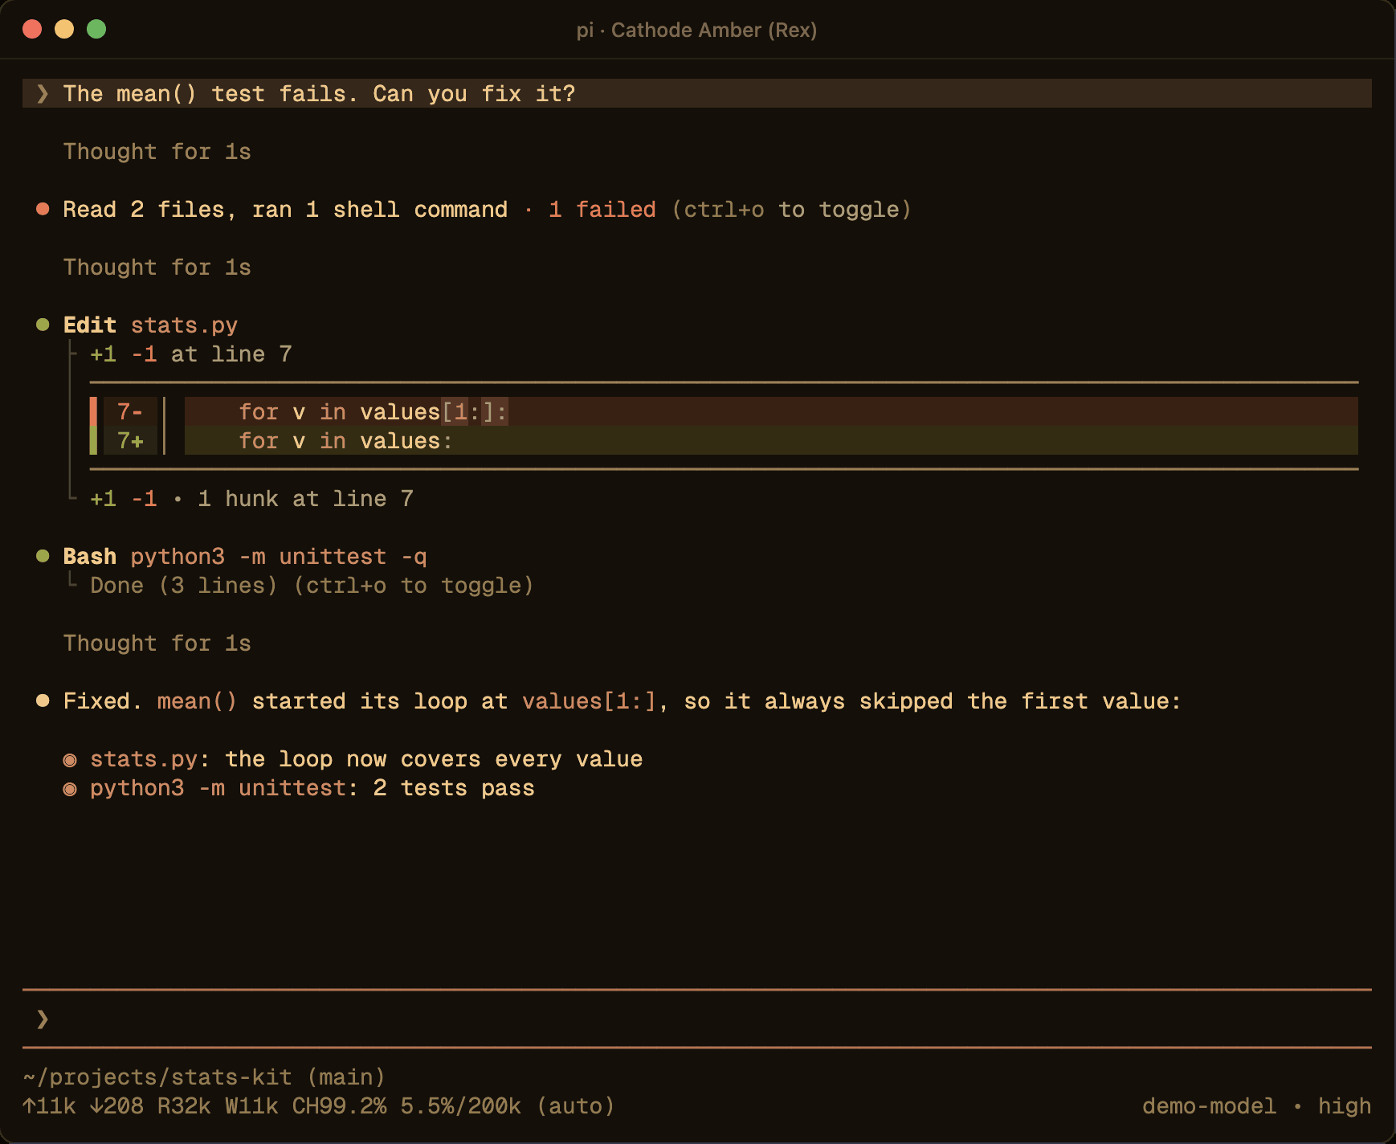The height and width of the screenshot is (1144, 1396).
Task: Click the "1 failed" status text
Action: click(x=602, y=210)
